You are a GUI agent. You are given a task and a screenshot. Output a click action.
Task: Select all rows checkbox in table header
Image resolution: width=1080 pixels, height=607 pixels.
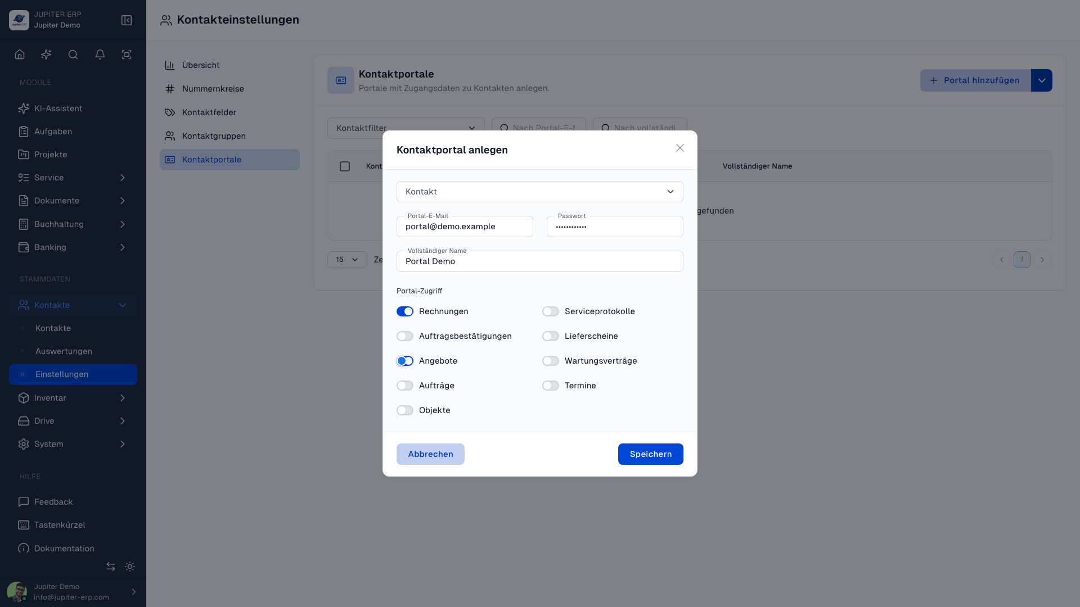345,166
